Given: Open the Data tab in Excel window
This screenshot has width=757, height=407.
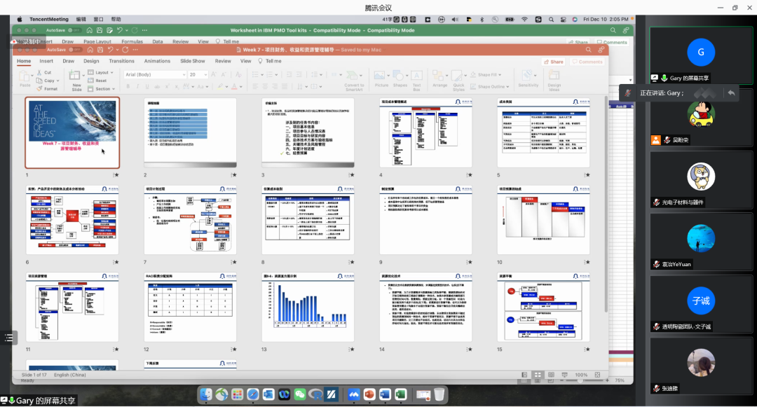Looking at the screenshot, I should click(x=158, y=42).
